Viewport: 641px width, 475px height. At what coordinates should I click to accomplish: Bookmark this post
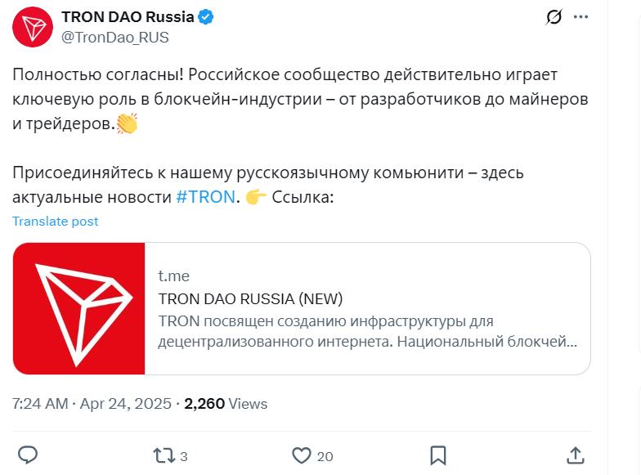coord(438,455)
